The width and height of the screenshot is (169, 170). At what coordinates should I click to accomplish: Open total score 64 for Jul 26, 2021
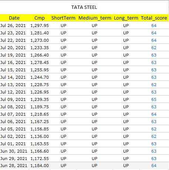[x=154, y=25]
